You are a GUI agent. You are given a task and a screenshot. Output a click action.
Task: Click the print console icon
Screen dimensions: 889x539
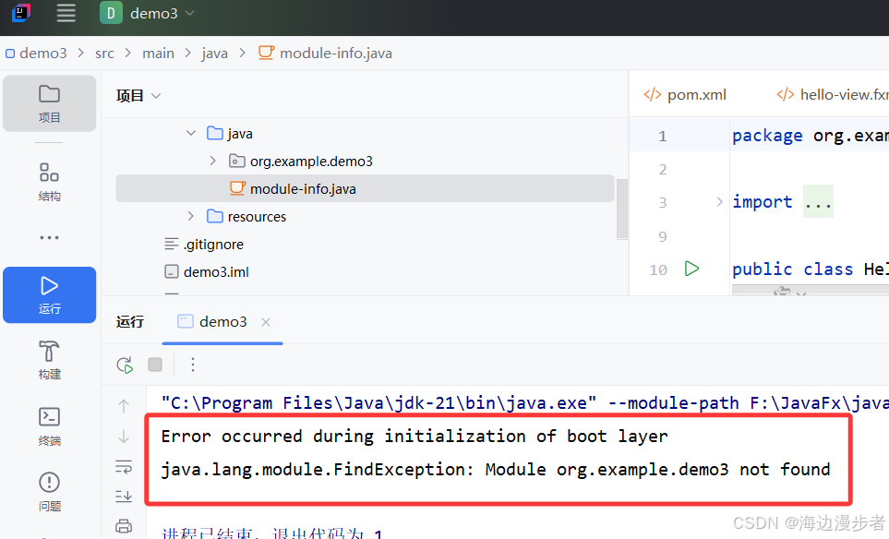tap(124, 526)
